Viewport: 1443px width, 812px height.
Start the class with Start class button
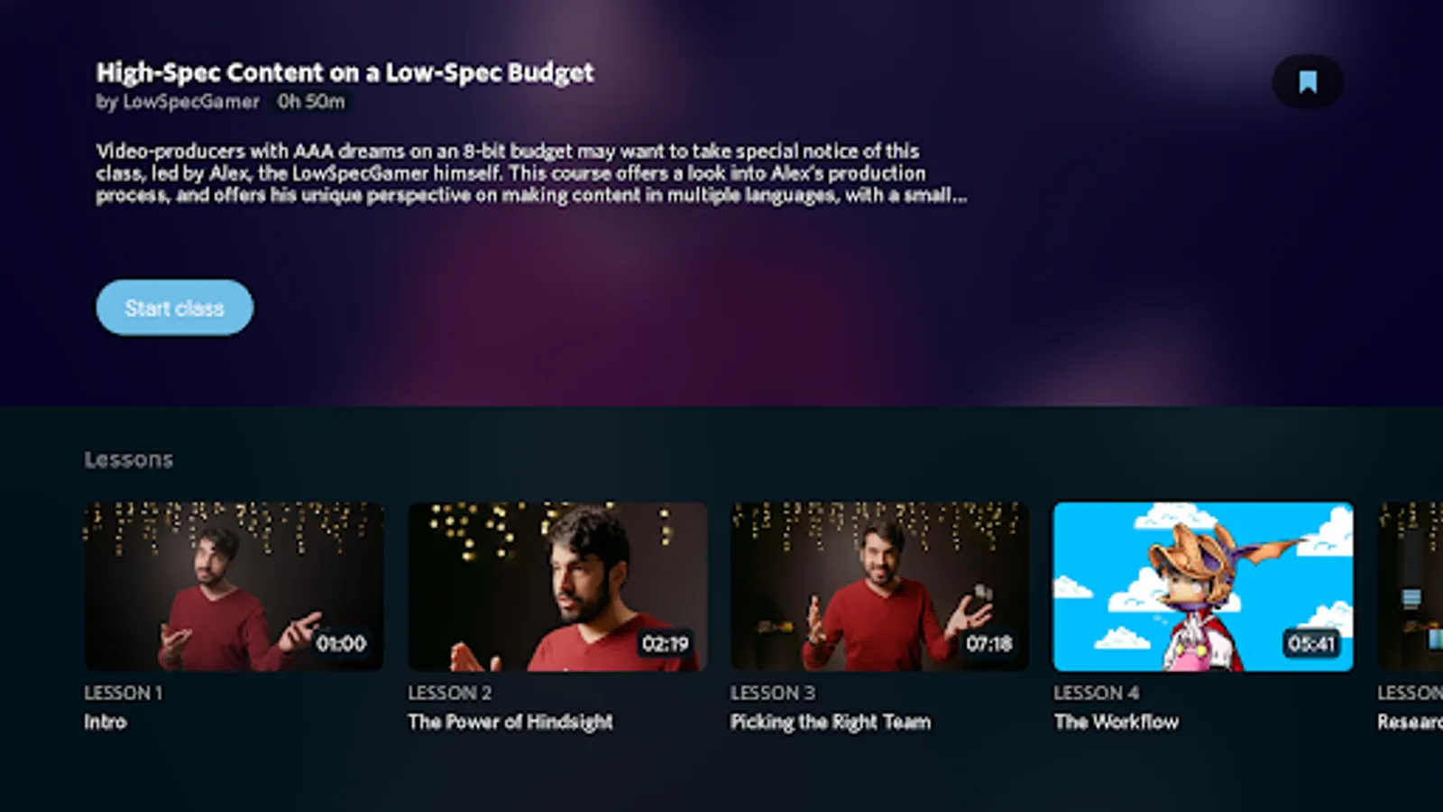(174, 308)
